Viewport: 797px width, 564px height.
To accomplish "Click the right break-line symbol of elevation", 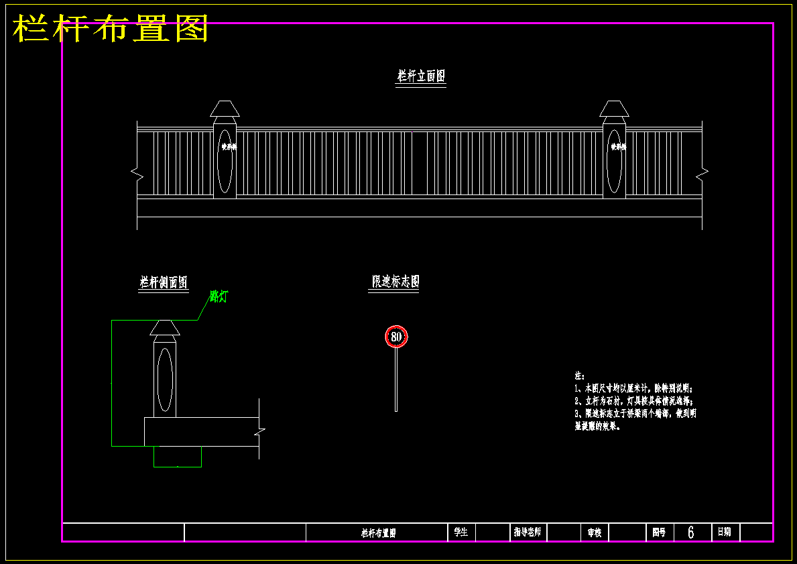I will [702, 174].
